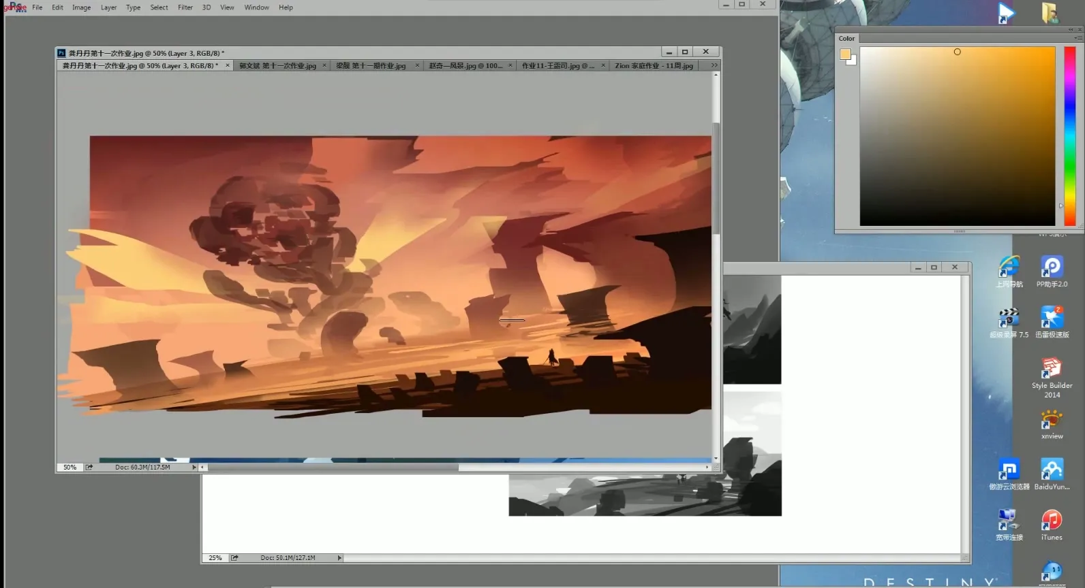Image resolution: width=1085 pixels, height=588 pixels.
Task: Expand the status arrow after Doc: 50.1M/127.1M
Action: 339,558
